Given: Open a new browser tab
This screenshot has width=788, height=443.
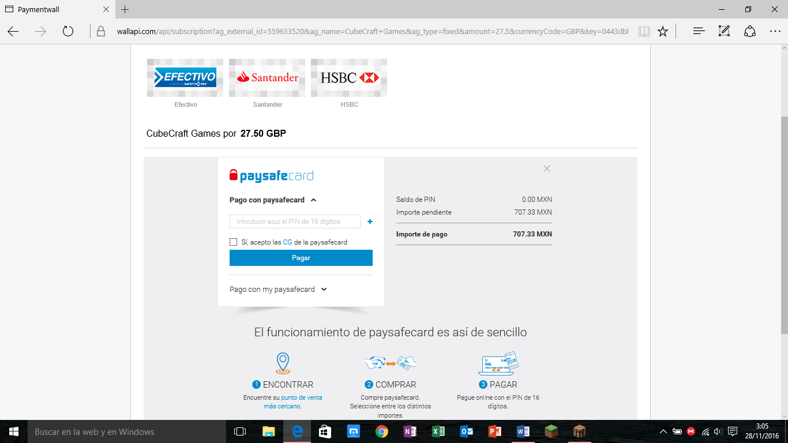Looking at the screenshot, I should [125, 9].
